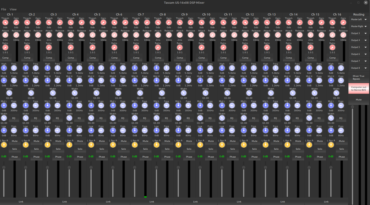Click the Ch 10 Mid H Width knob
The width and height of the screenshot is (370, 205).
click(x=206, y=93)
